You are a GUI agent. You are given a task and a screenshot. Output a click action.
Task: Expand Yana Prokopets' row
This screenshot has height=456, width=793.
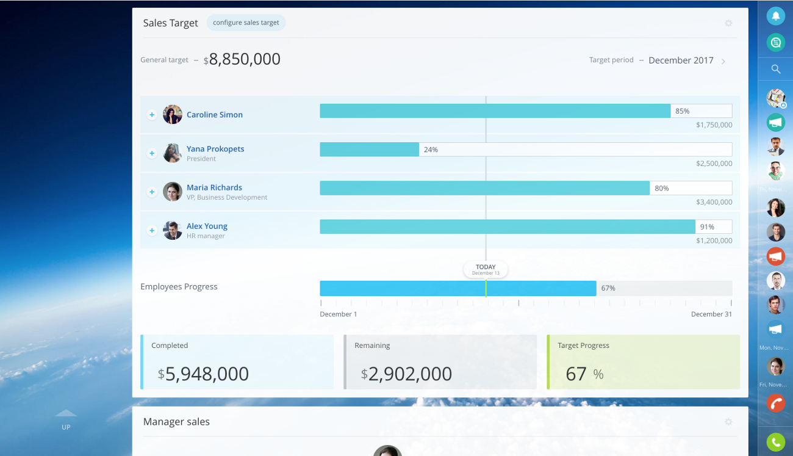click(x=152, y=153)
